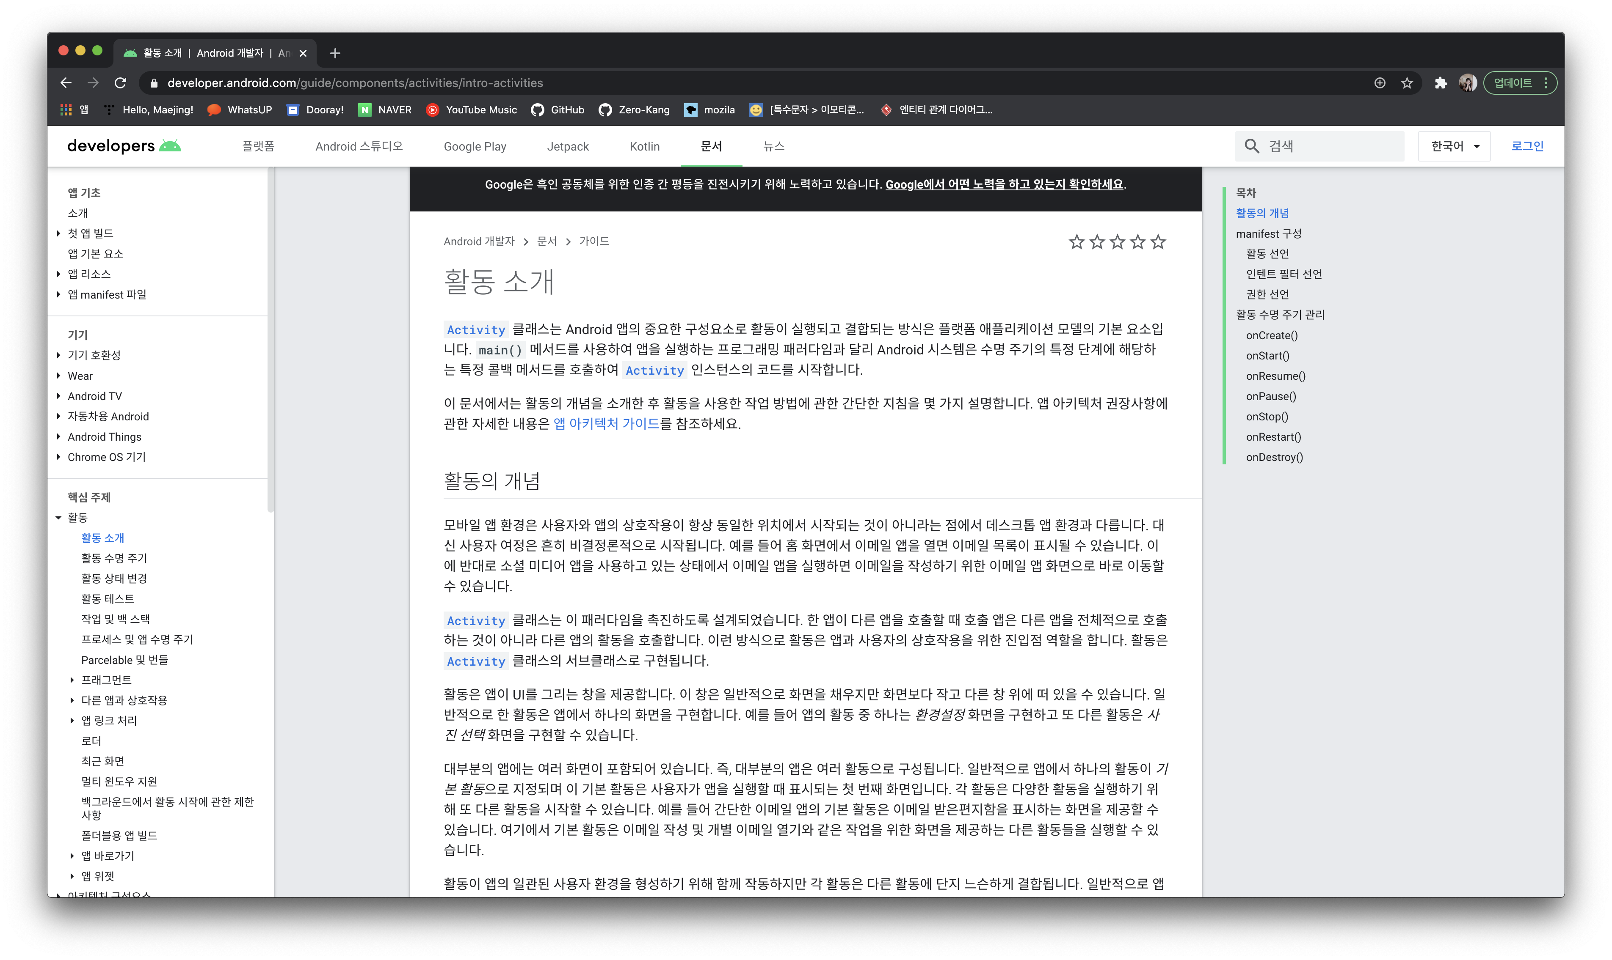The height and width of the screenshot is (960, 1612).
Task: Open the Chrome extensions puzzle icon
Action: [1441, 83]
